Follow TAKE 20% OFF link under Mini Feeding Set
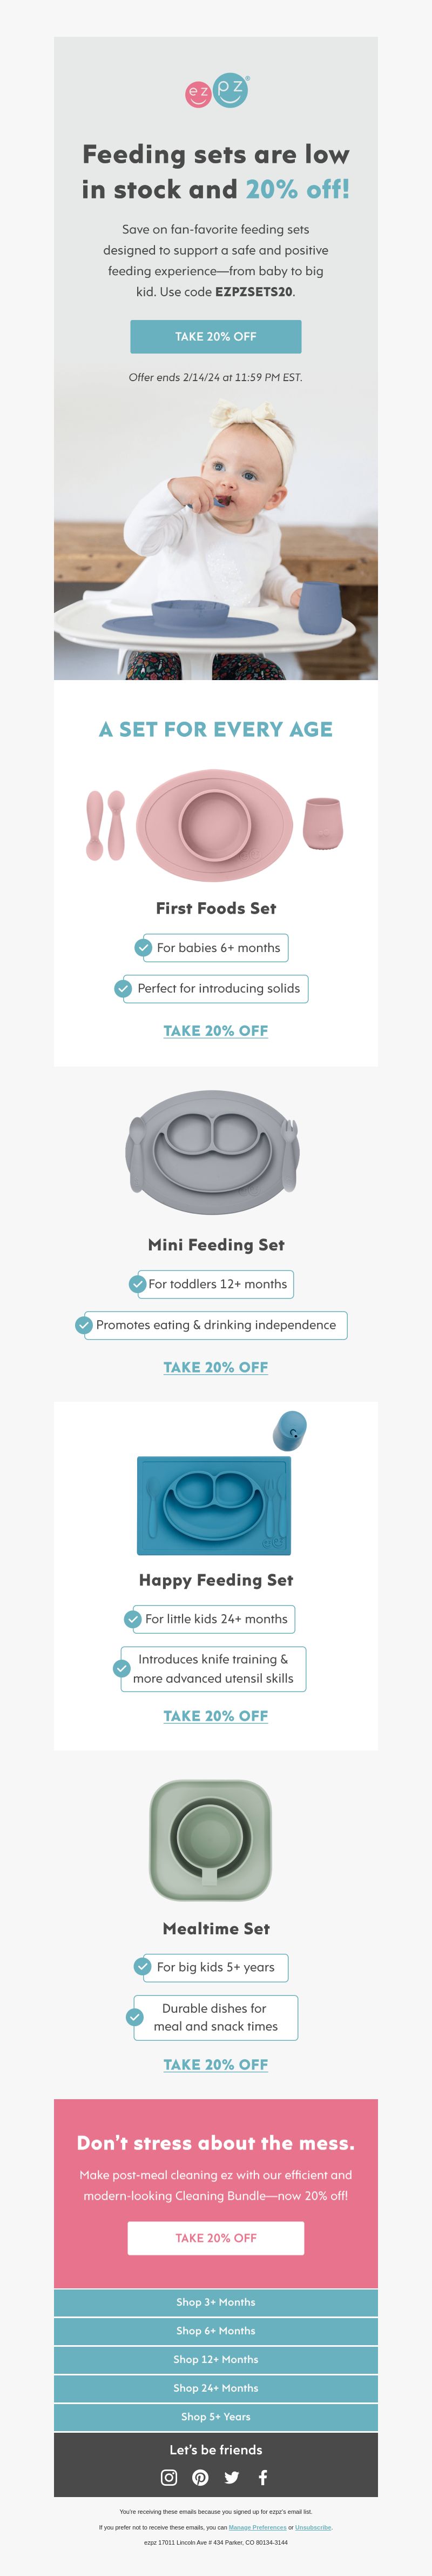Screen dimensions: 432x2576 pos(216,1367)
